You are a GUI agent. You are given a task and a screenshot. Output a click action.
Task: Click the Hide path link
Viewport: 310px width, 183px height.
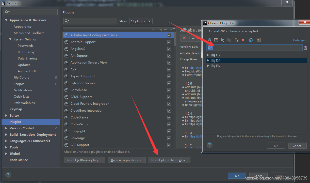tap(300, 40)
